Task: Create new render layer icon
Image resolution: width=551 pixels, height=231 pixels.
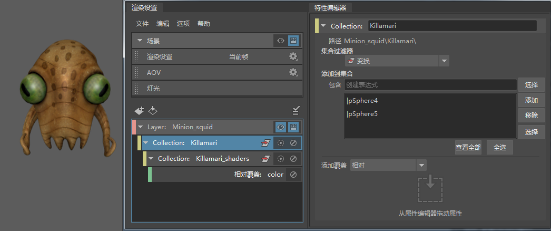Action: pos(139,111)
